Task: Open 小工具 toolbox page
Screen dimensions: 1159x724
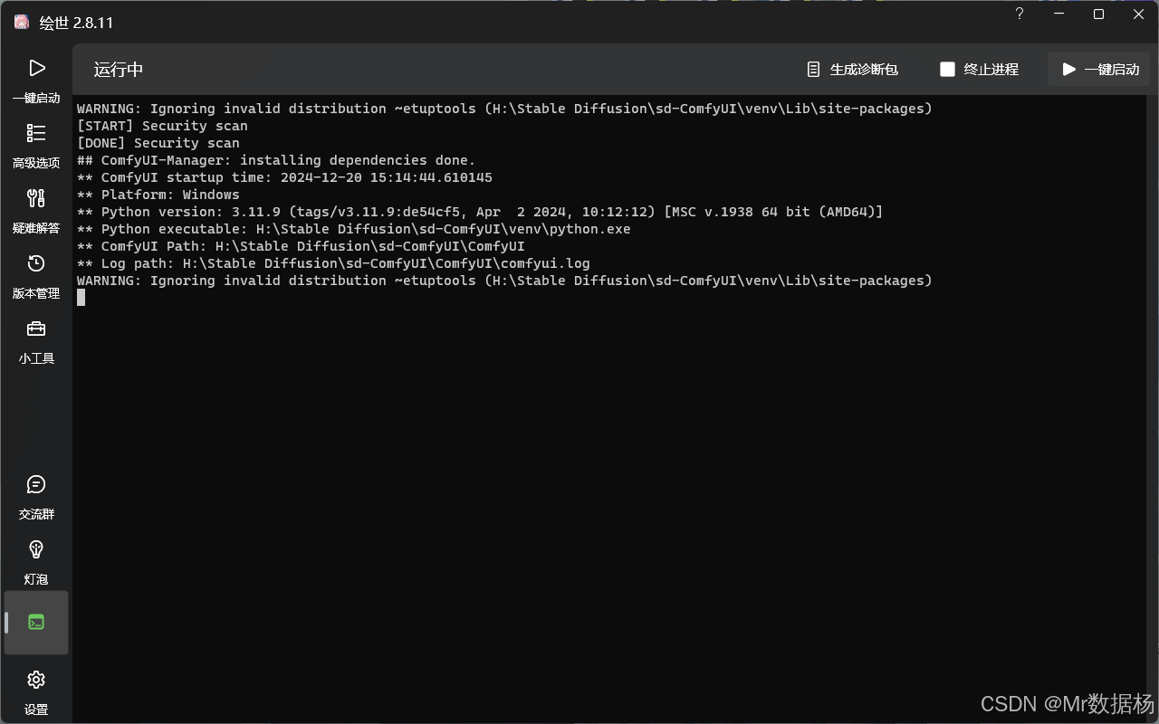Action: (36, 341)
